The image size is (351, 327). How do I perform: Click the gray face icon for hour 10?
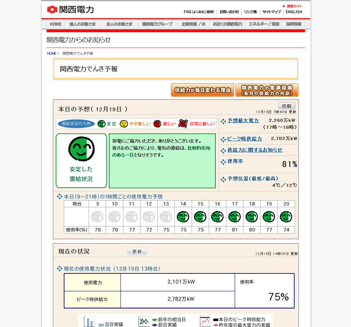[115, 217]
